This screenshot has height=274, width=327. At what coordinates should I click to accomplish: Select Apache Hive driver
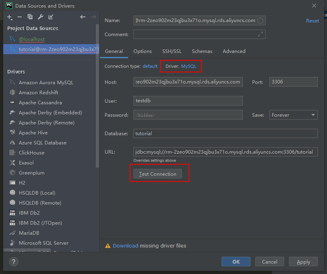(33, 133)
